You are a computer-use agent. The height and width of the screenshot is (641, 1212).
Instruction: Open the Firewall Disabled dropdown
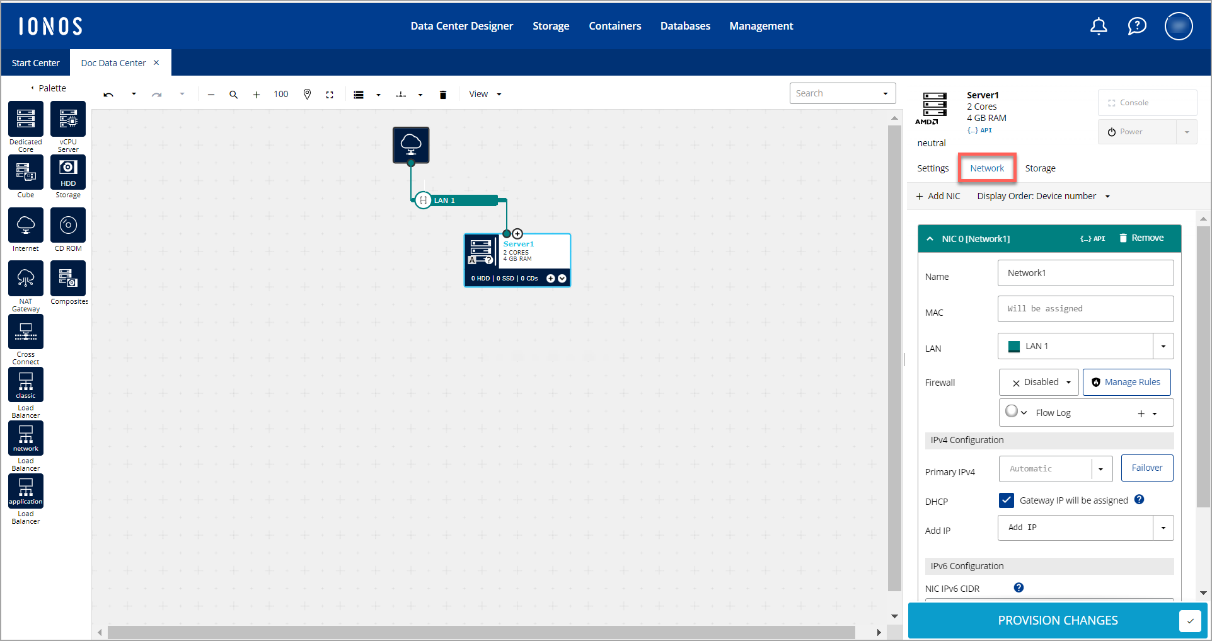coord(1039,383)
